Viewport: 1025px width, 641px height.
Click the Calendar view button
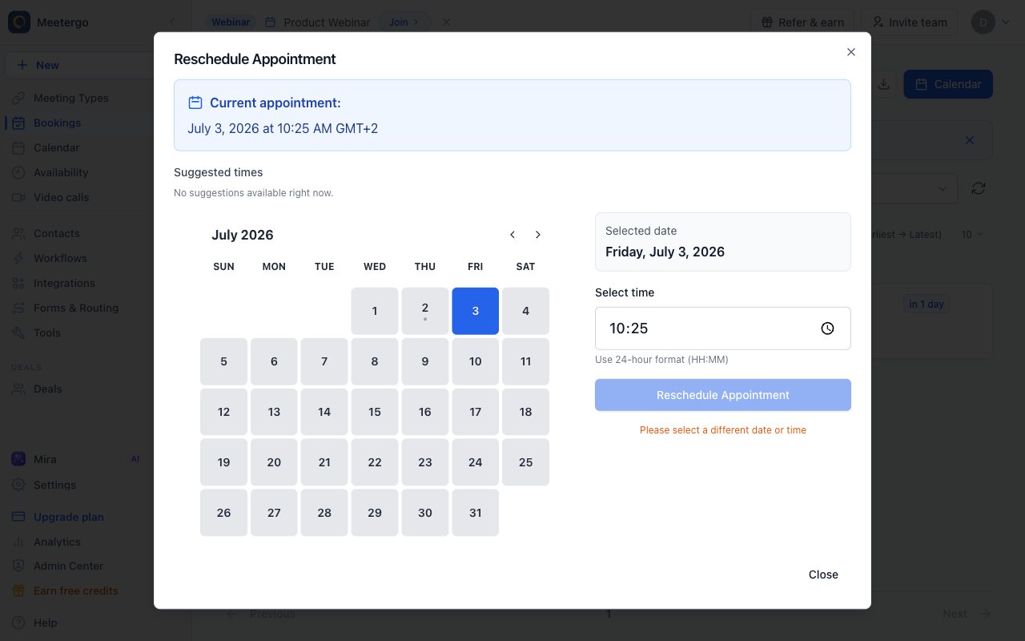pyautogui.click(x=948, y=84)
